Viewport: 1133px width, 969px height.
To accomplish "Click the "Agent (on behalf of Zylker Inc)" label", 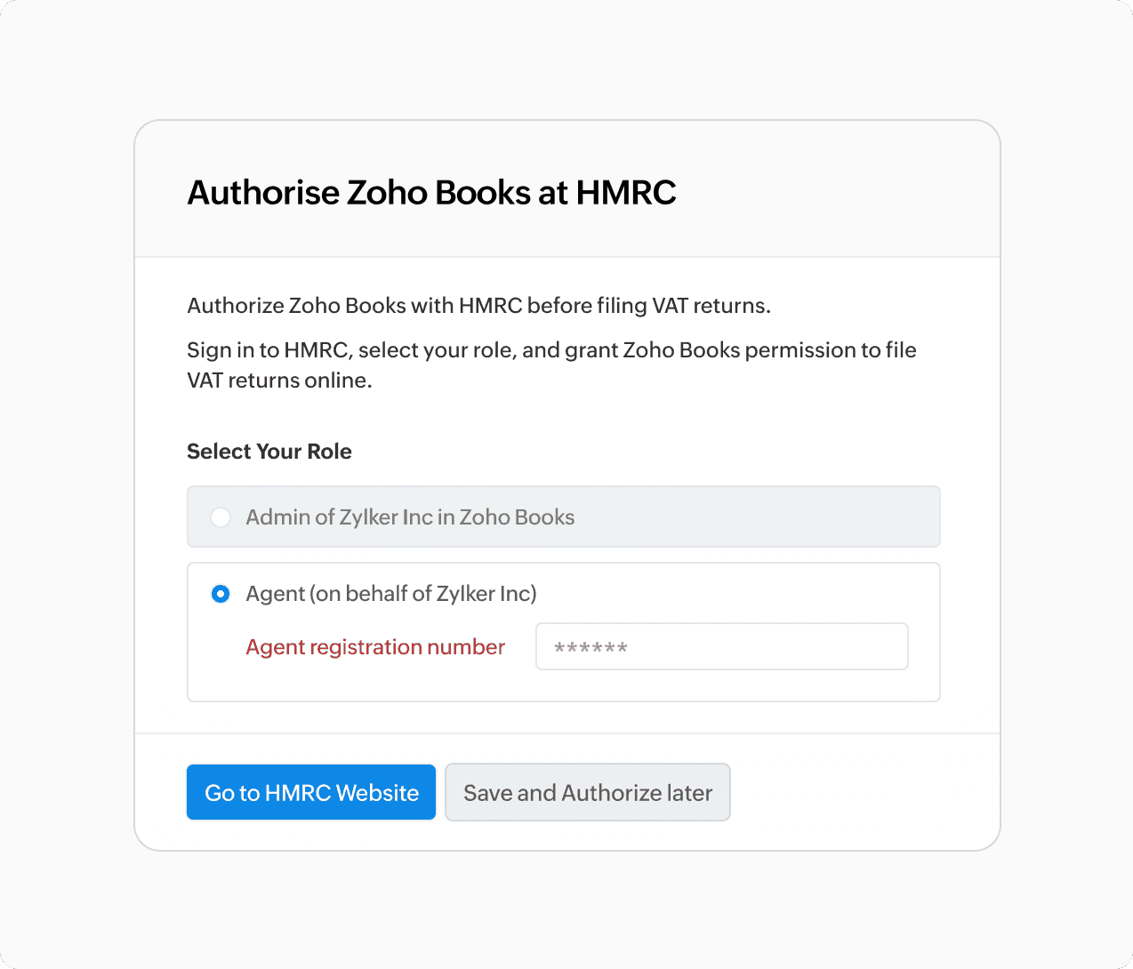I will [x=391, y=594].
